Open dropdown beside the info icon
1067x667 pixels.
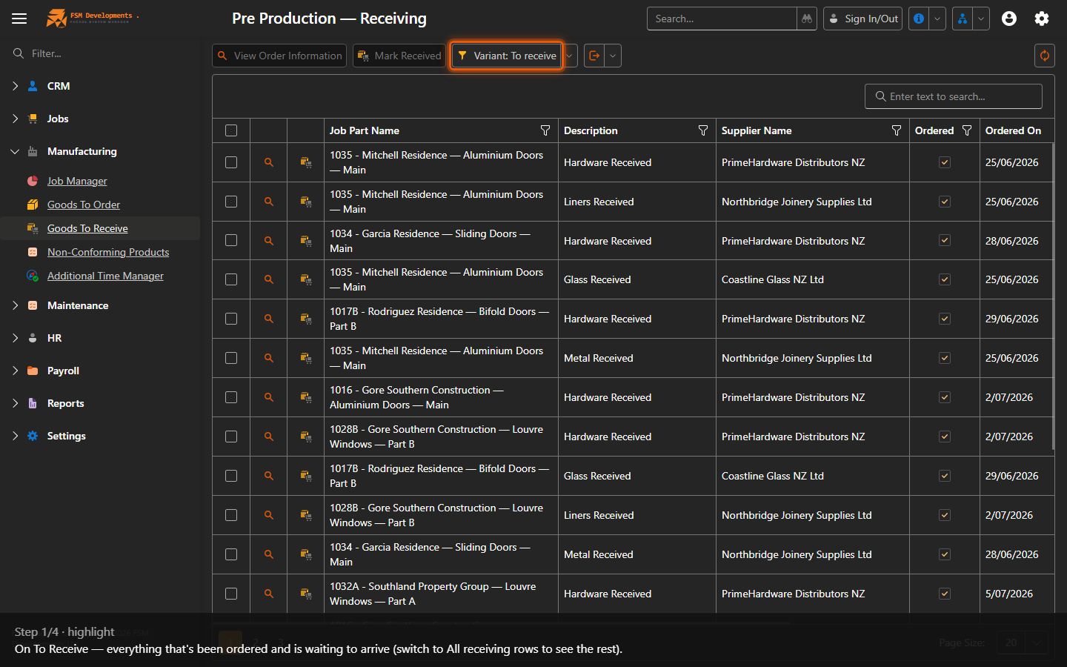937,19
